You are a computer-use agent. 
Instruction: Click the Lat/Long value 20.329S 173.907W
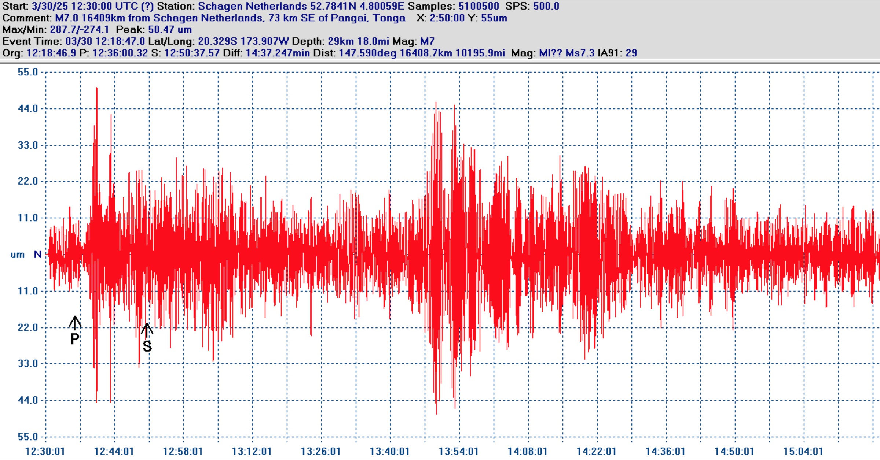(243, 41)
